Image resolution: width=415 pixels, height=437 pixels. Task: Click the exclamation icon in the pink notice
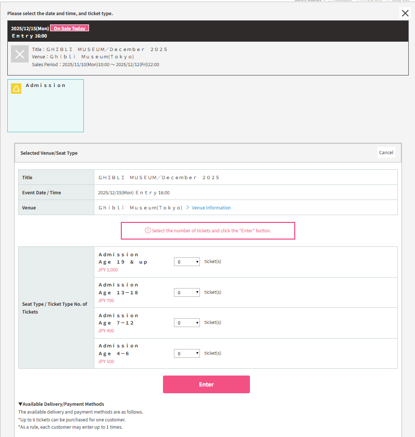point(147,230)
